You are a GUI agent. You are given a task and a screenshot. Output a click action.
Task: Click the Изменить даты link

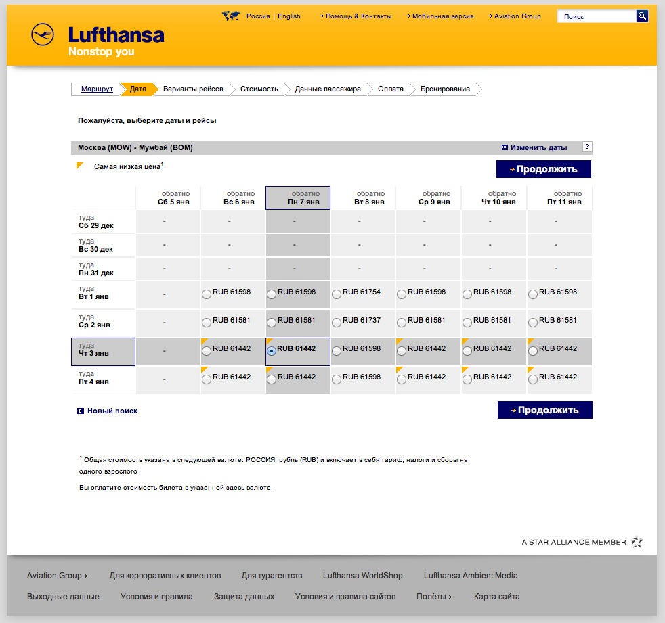pyautogui.click(x=538, y=148)
